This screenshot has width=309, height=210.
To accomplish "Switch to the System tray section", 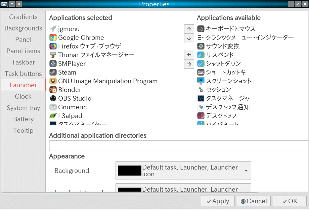I will (x=23, y=108).
